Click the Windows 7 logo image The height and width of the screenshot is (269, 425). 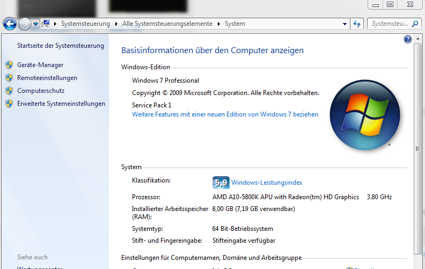[365, 115]
